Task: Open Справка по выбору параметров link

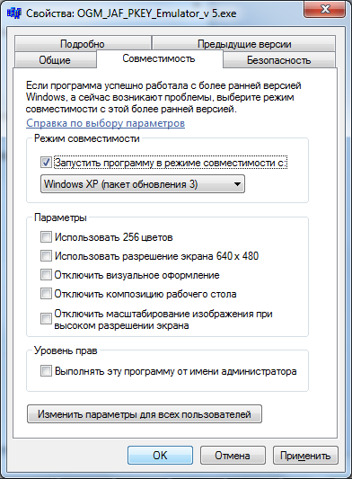Action: click(x=105, y=123)
